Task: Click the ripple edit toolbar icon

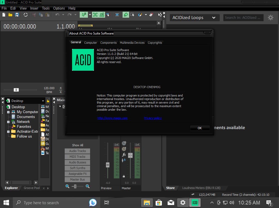Action: point(108,15)
